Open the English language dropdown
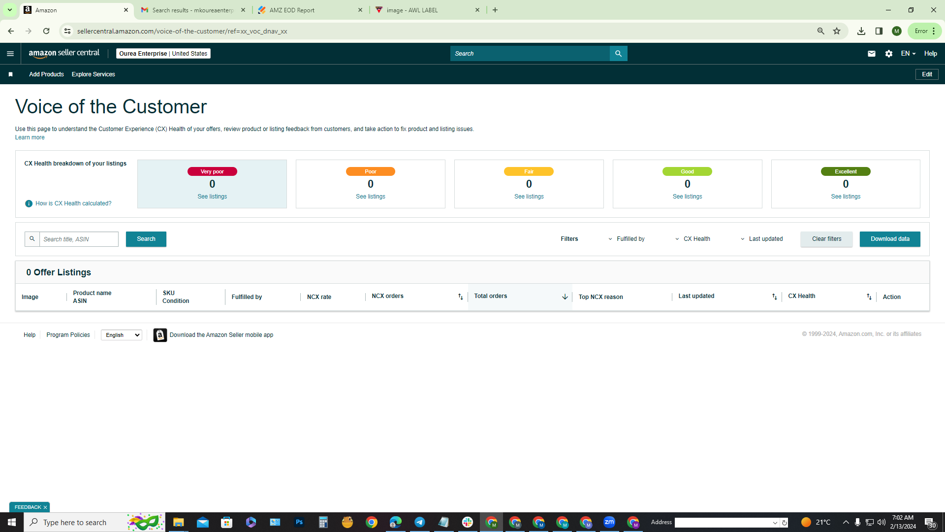Viewport: 945px width, 532px height. [122, 335]
